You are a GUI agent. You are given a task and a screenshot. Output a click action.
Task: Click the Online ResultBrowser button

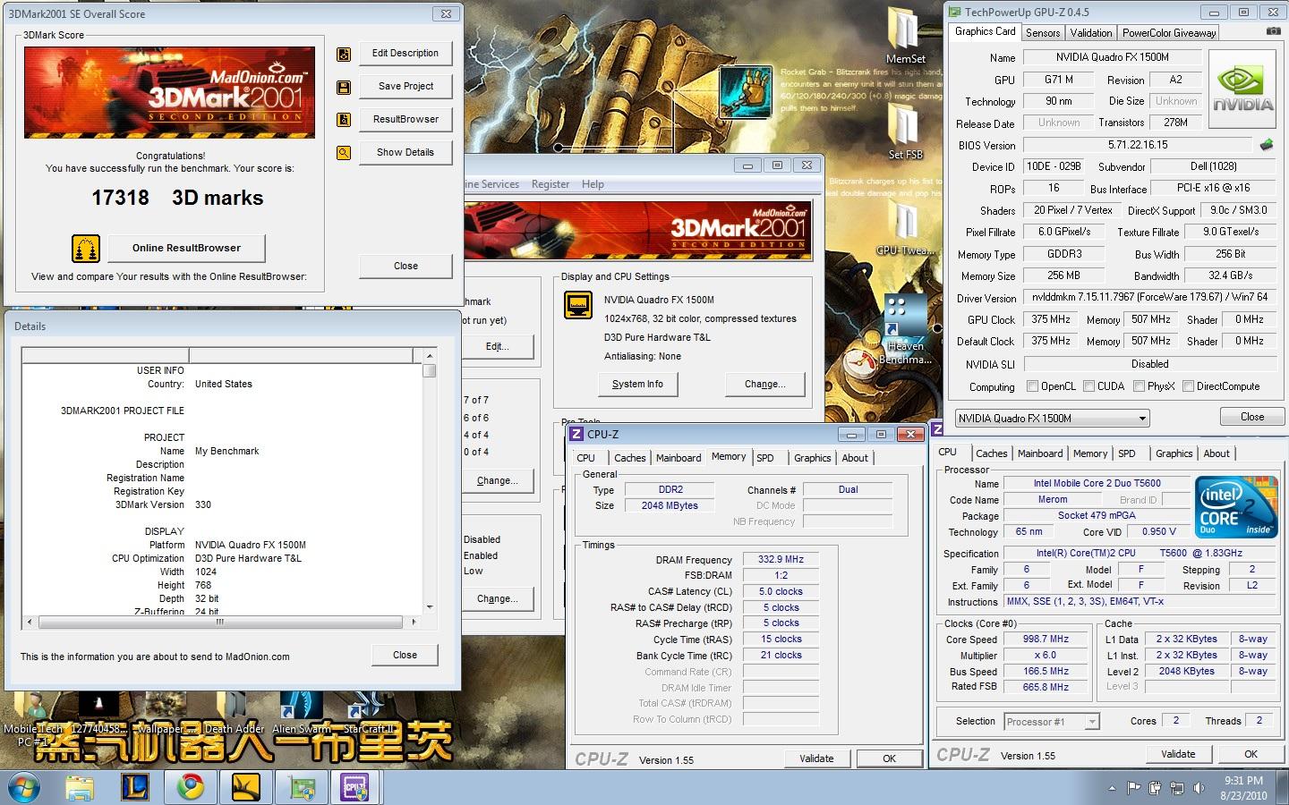click(186, 248)
